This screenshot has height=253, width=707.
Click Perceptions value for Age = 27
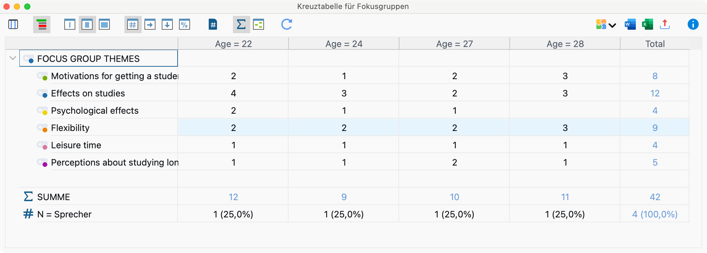click(454, 162)
